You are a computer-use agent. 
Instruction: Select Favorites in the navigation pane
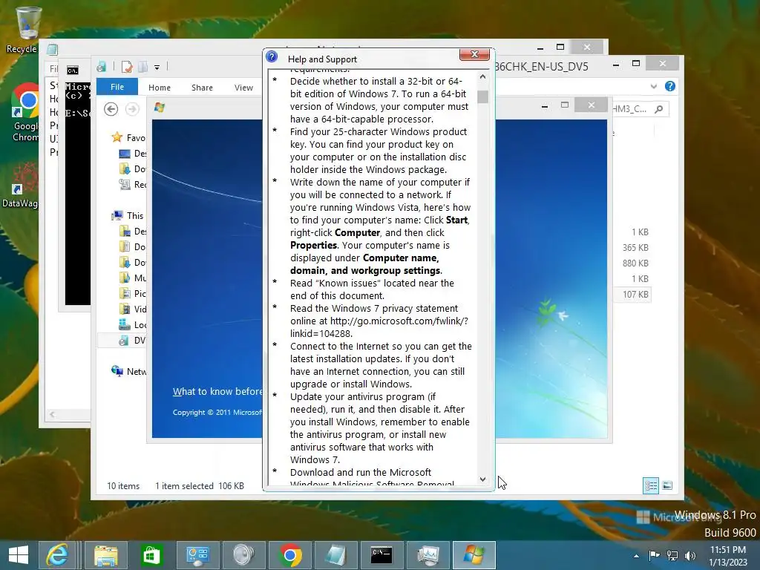coord(128,137)
